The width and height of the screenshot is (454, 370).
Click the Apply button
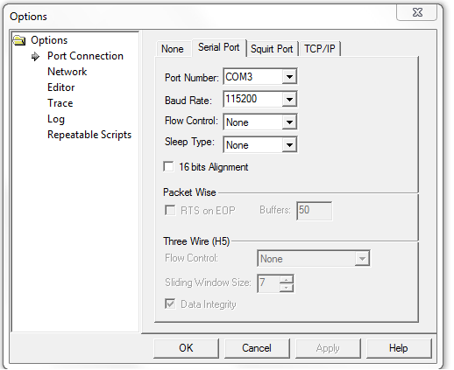328,348
